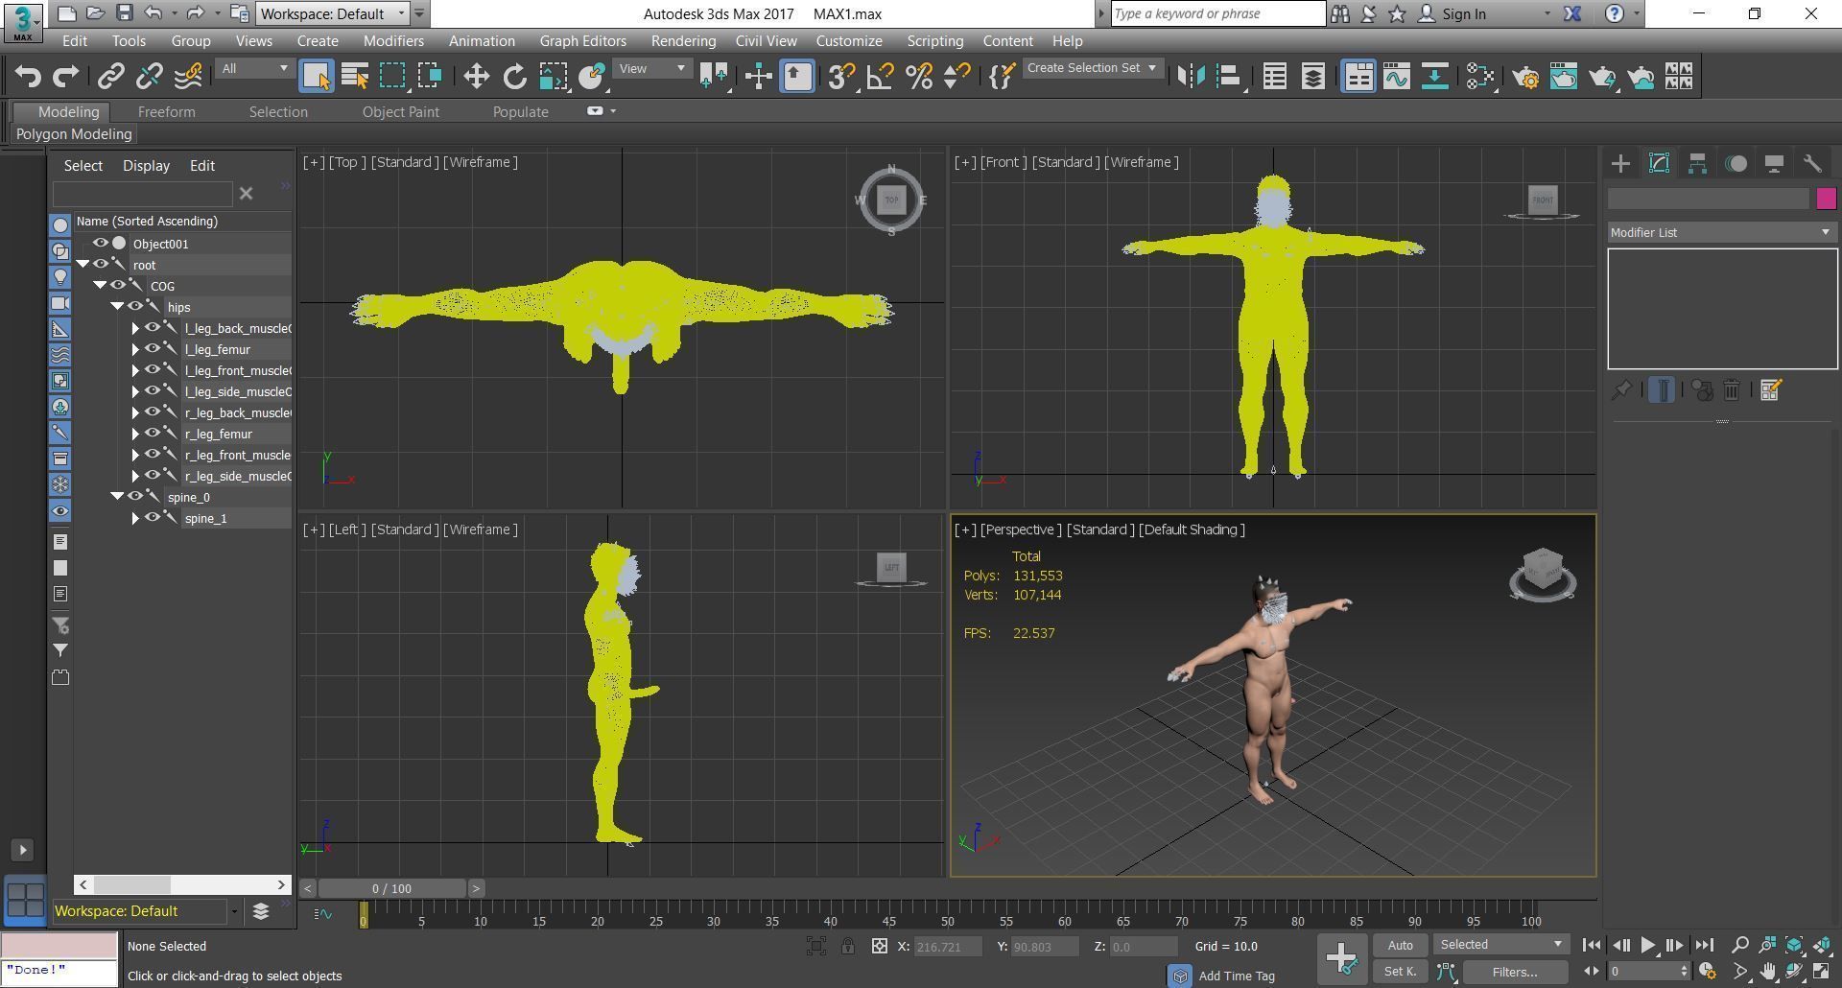Toggle Percent Snap in toolbar

pos(918,76)
